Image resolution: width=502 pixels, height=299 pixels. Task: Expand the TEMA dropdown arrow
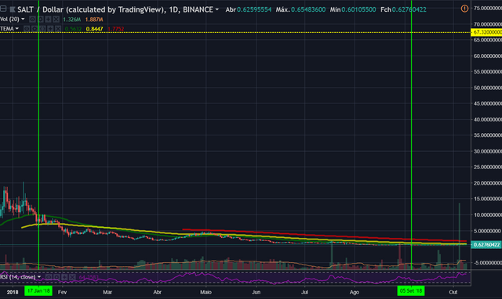pyautogui.click(x=17, y=29)
